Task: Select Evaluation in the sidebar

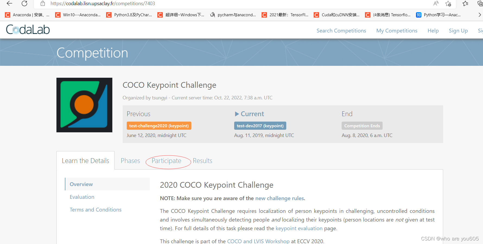Action: pos(82,197)
